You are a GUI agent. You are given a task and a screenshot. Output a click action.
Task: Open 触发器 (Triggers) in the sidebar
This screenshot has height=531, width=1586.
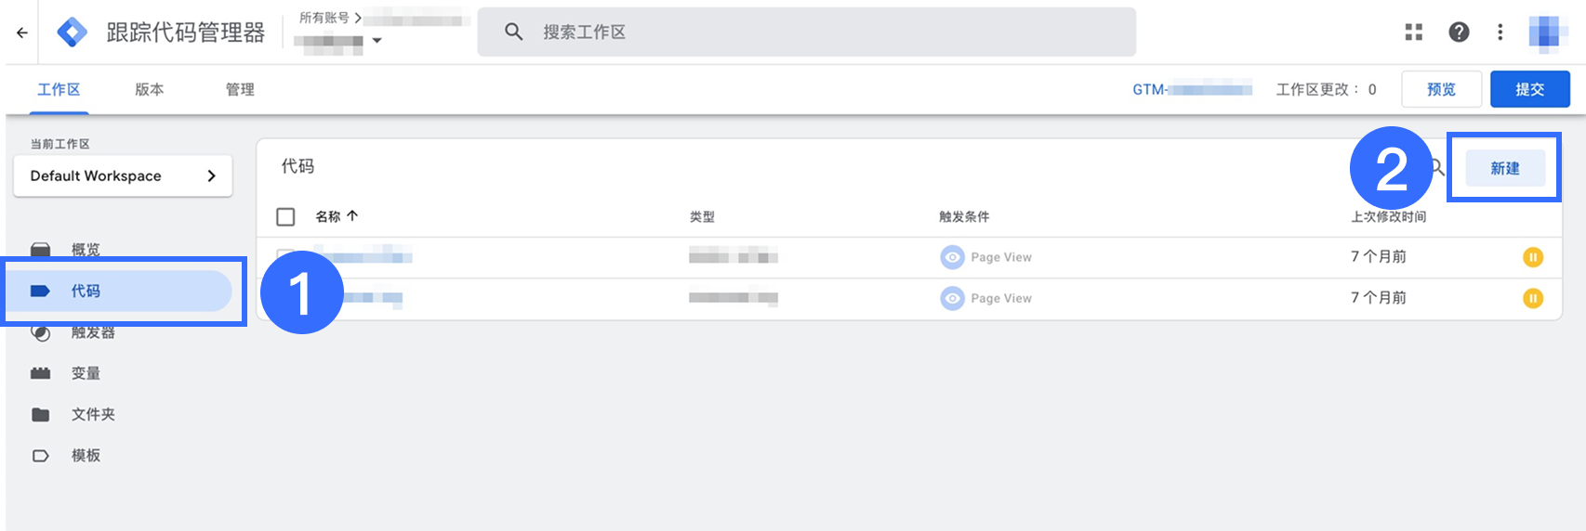tap(93, 332)
